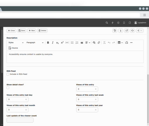This screenshot has height=126, width=149.
Task: Open the sysadmin user menu
Action: click(x=140, y=23)
